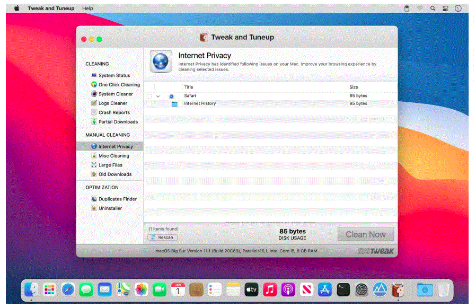Viewport: 476px width, 308px height.
Task: Click the Internet History folder icon
Action: pyautogui.click(x=174, y=104)
